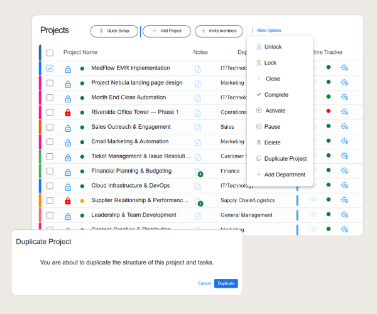Check the Sales Outreach & Engagement checkbox
Screen dimensions: 377x314
[x=50, y=127]
